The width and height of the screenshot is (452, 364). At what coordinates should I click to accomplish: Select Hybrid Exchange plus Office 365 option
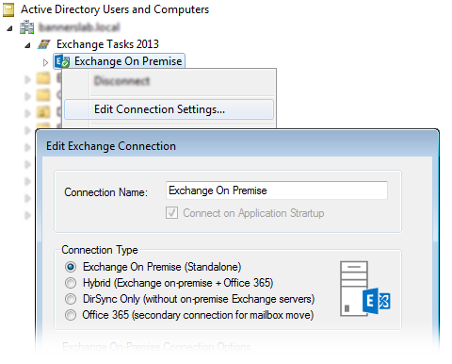tap(71, 283)
